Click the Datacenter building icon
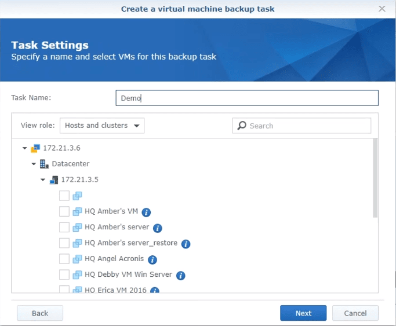Image resolution: width=396 pixels, height=326 pixels. point(44,164)
